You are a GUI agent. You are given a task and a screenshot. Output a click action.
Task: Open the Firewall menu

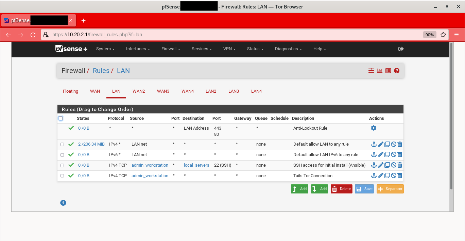(170, 49)
